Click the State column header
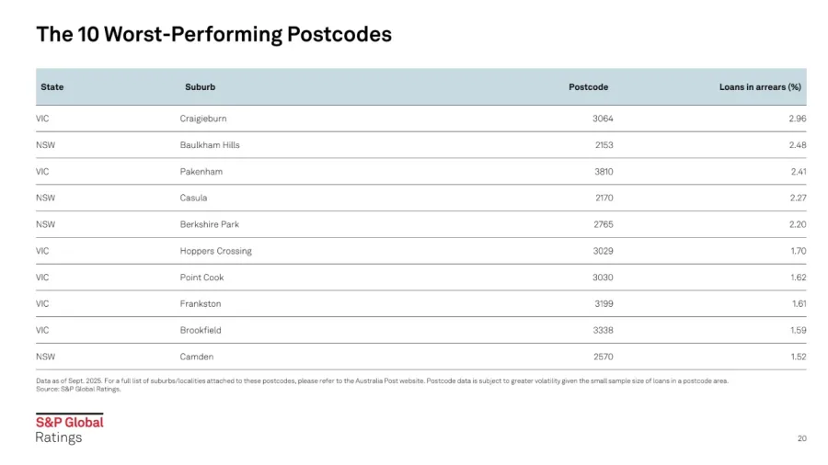The width and height of the screenshot is (828, 465). point(52,87)
